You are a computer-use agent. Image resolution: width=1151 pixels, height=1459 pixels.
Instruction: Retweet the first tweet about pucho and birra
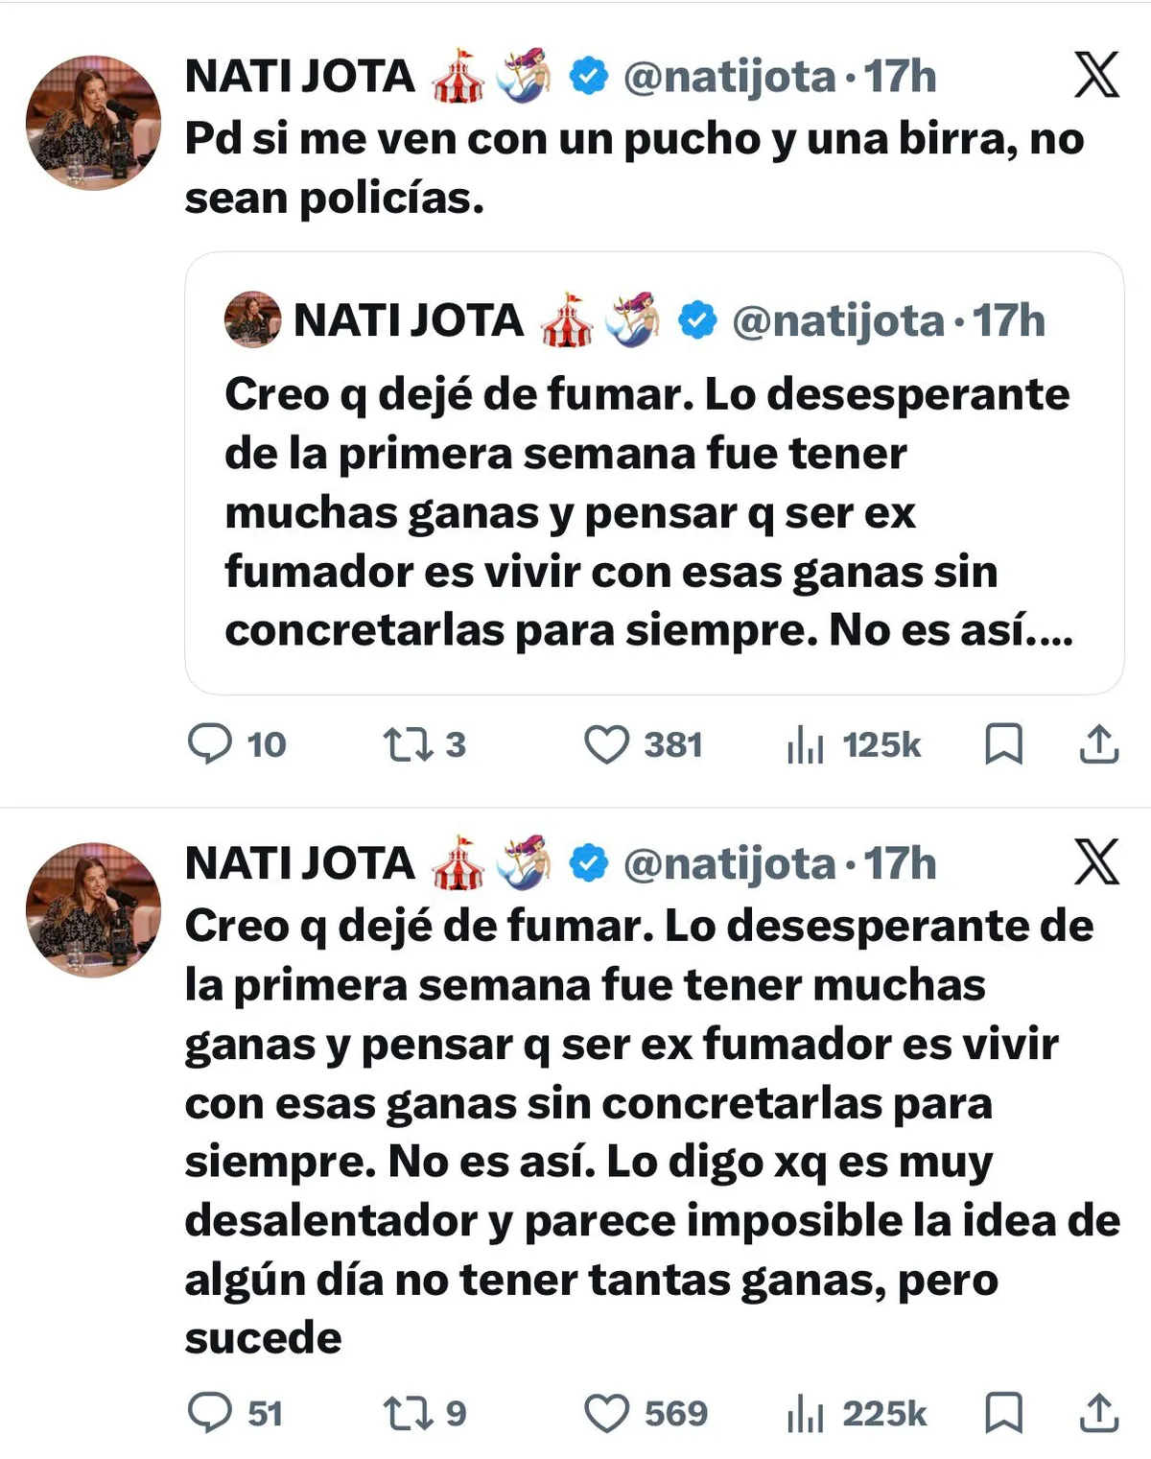[x=409, y=744]
